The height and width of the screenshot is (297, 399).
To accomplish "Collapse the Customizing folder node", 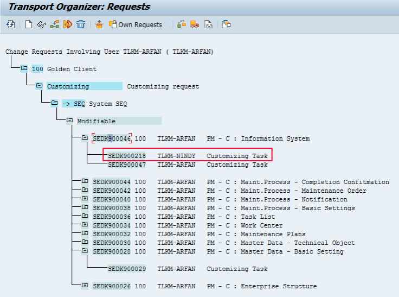I will coord(39,86).
